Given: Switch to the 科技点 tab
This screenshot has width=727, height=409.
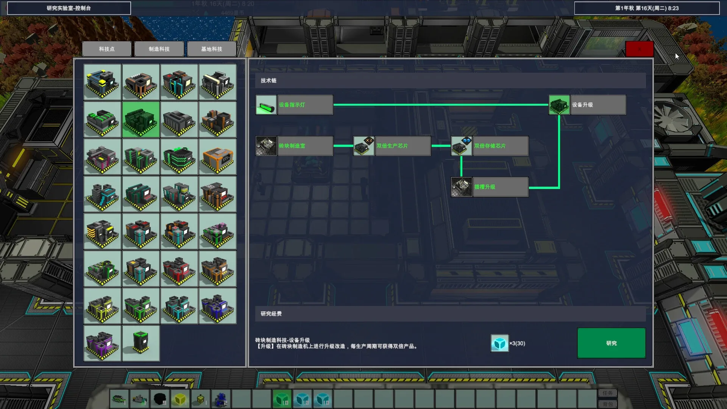Looking at the screenshot, I should tap(107, 49).
